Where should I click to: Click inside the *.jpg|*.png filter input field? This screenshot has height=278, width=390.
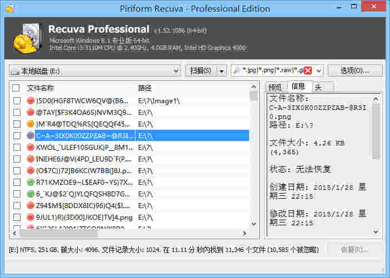click(273, 71)
